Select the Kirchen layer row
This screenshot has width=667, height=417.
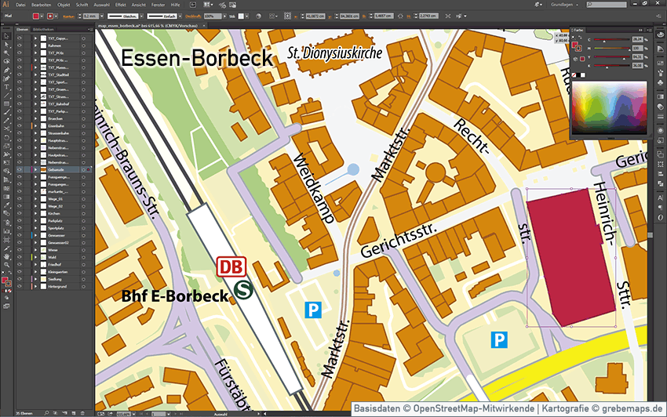click(x=53, y=213)
